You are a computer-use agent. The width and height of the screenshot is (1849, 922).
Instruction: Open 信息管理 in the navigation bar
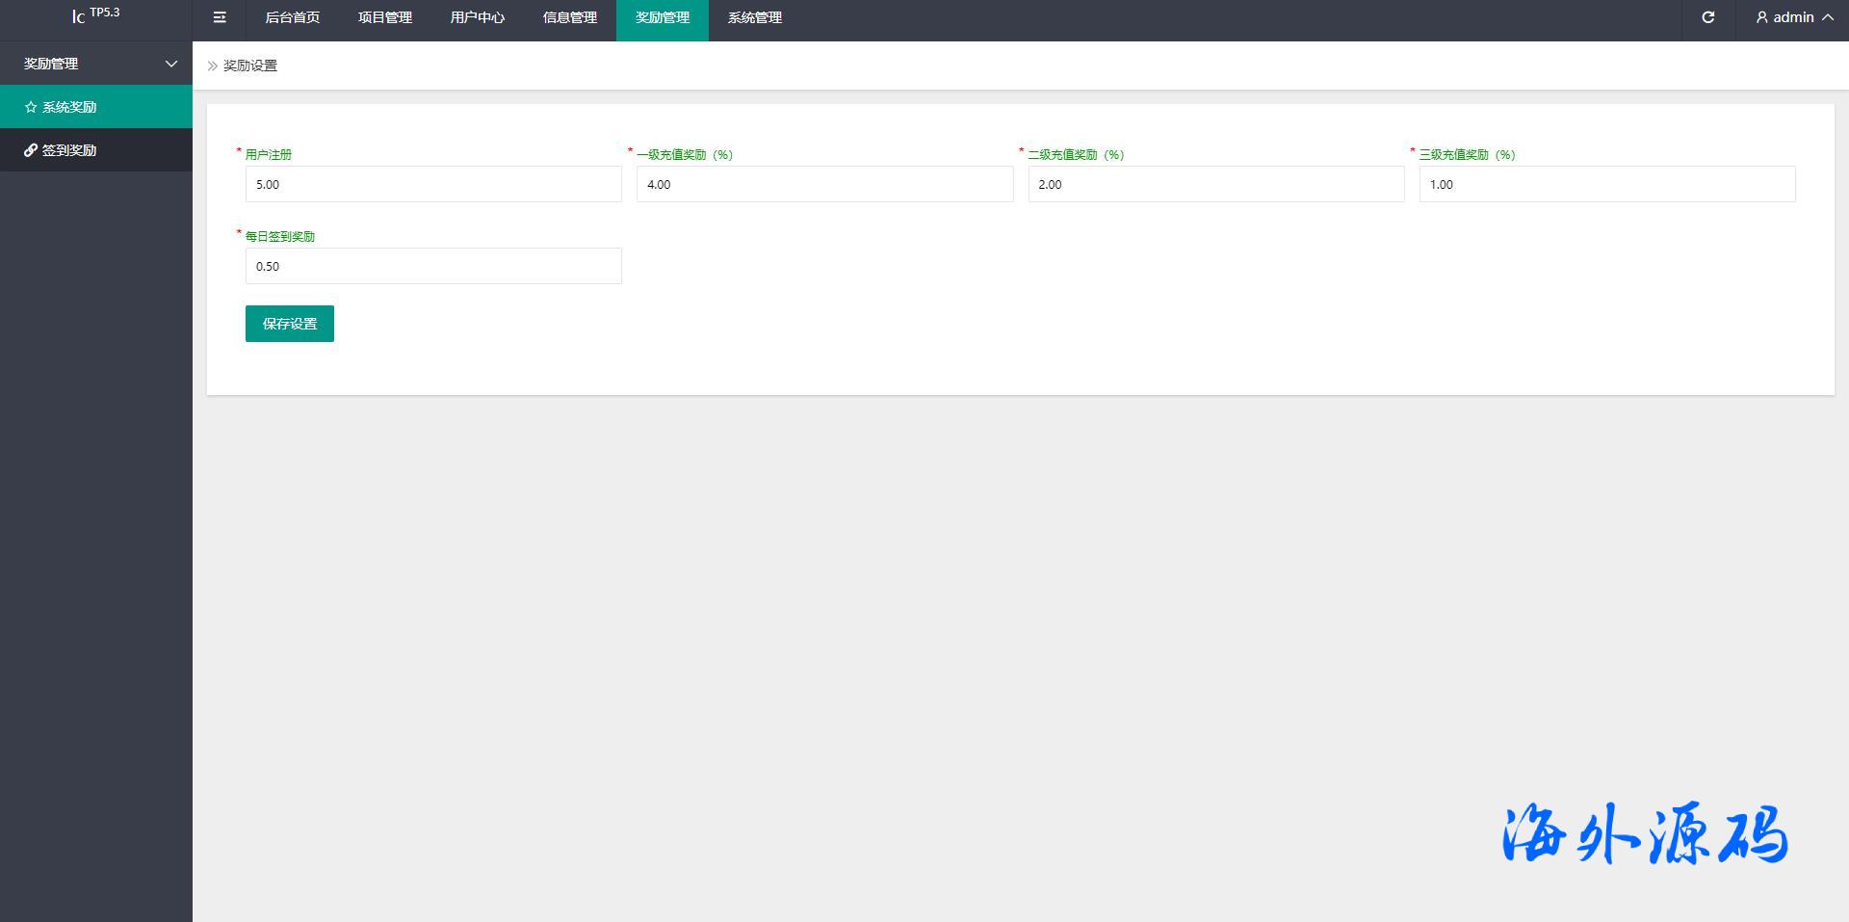tap(569, 17)
